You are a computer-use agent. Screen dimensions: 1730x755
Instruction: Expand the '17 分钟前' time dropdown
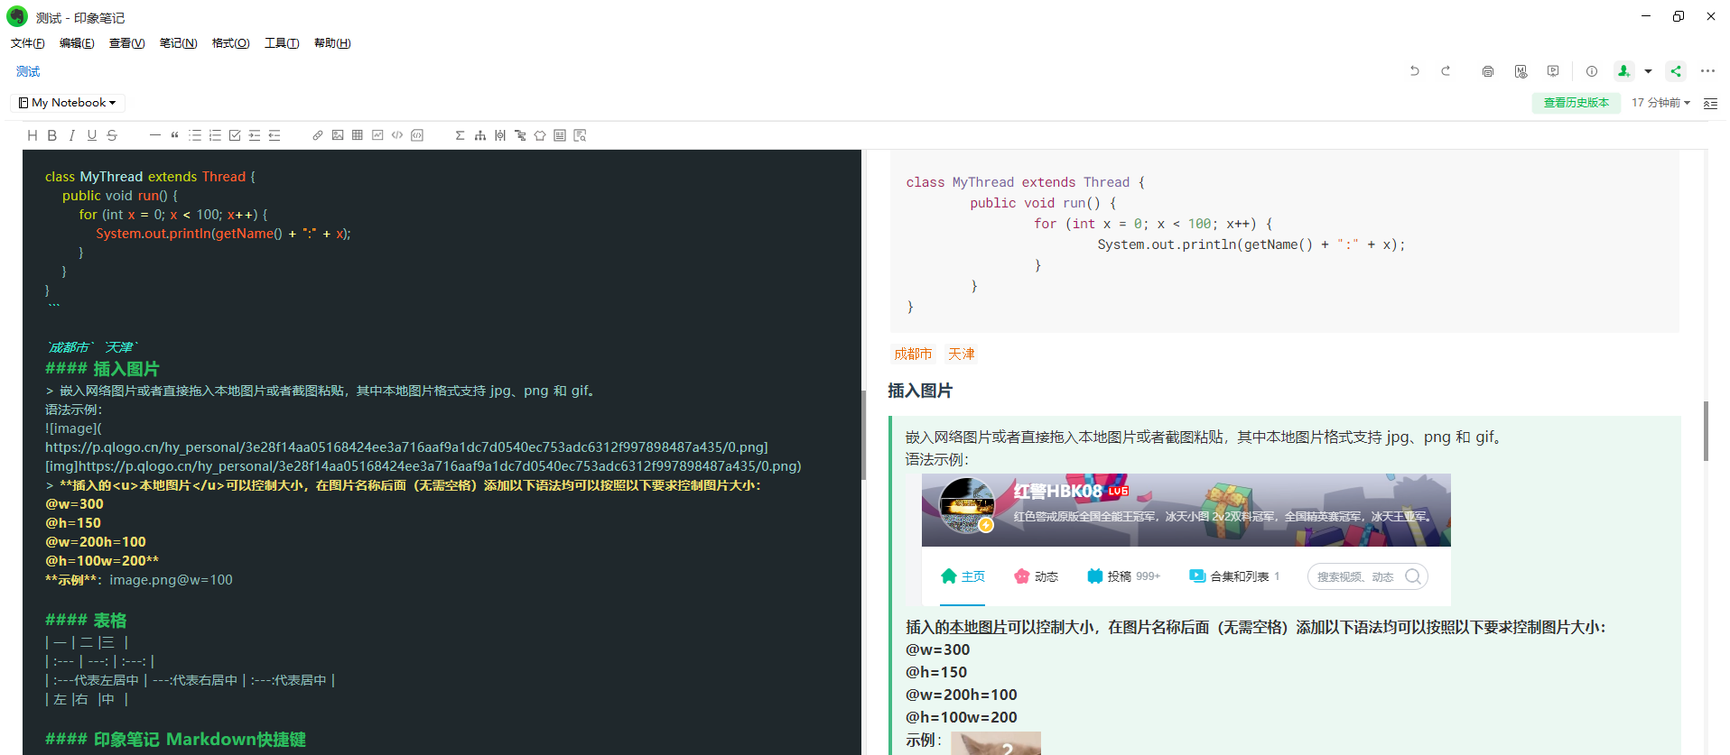tap(1660, 103)
